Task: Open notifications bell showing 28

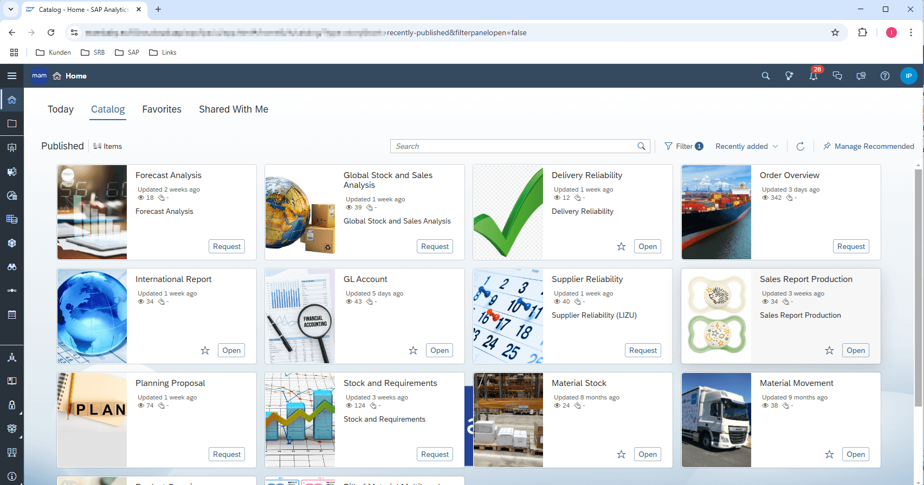Action: (x=813, y=76)
